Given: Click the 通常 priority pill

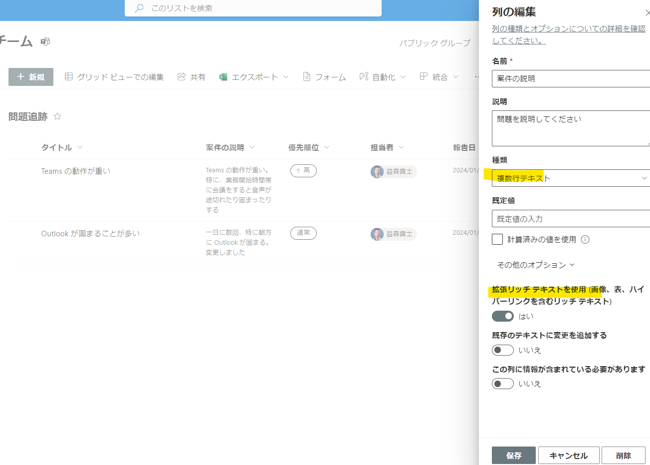Looking at the screenshot, I should click(x=303, y=233).
